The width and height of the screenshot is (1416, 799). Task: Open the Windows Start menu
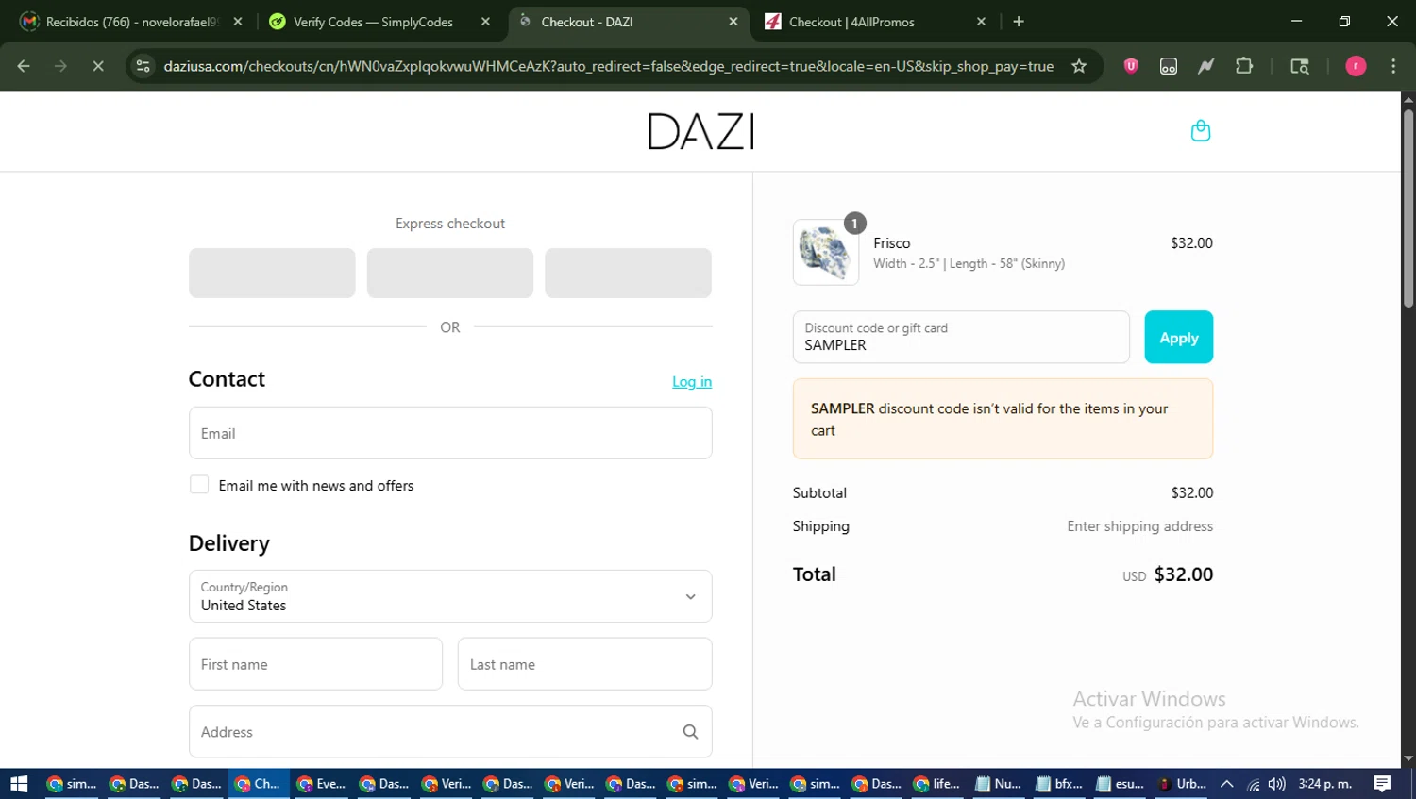pyautogui.click(x=19, y=784)
